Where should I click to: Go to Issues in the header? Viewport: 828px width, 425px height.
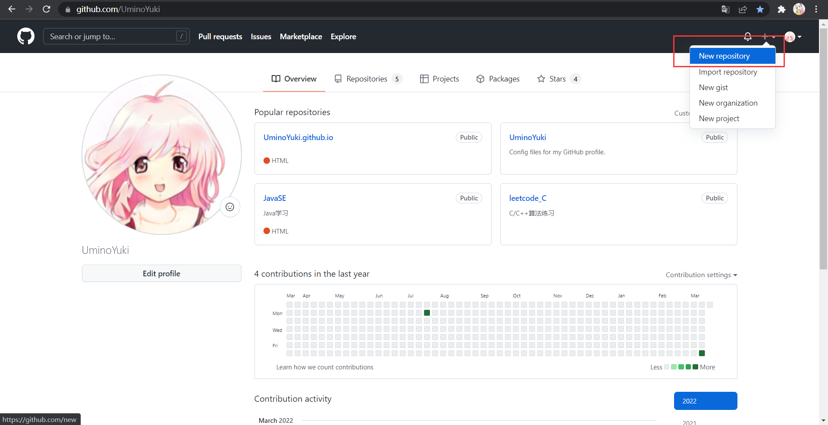261,37
